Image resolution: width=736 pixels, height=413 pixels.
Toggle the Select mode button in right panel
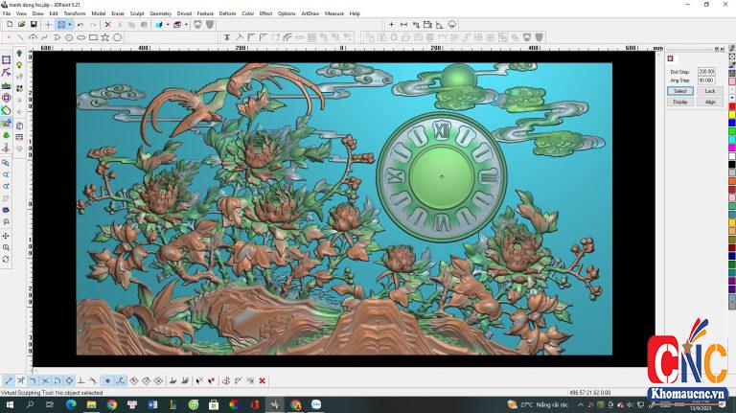tap(679, 91)
